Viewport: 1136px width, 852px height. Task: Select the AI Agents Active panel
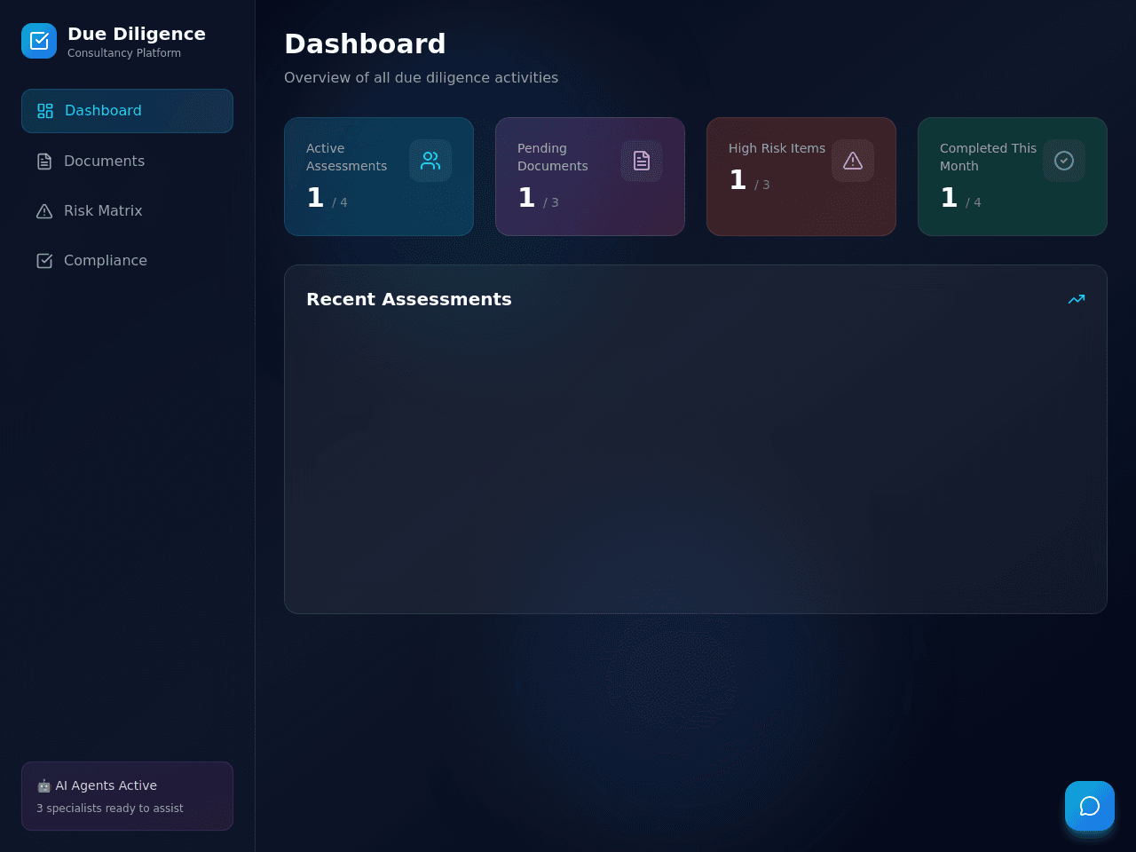(127, 796)
